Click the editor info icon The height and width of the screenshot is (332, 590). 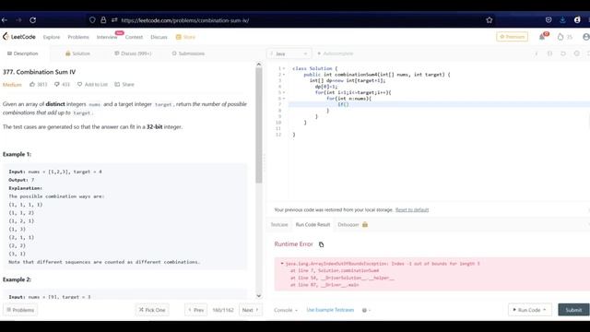coord(537,53)
